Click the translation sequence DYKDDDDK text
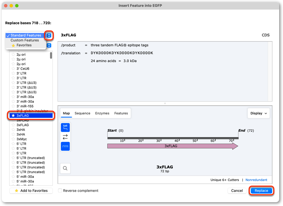The height and width of the screenshot is (206, 283). (122, 53)
